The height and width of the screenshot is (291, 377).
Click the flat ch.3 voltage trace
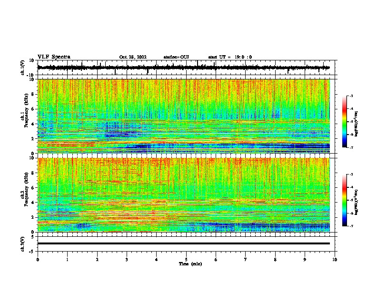pyautogui.click(x=183, y=243)
